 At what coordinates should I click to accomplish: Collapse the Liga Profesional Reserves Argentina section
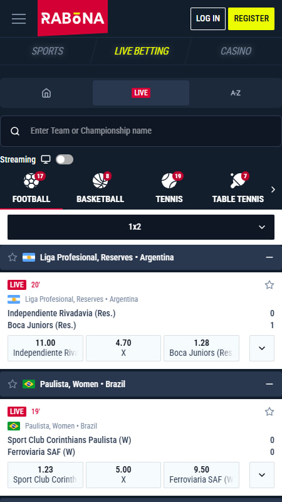coord(269,257)
